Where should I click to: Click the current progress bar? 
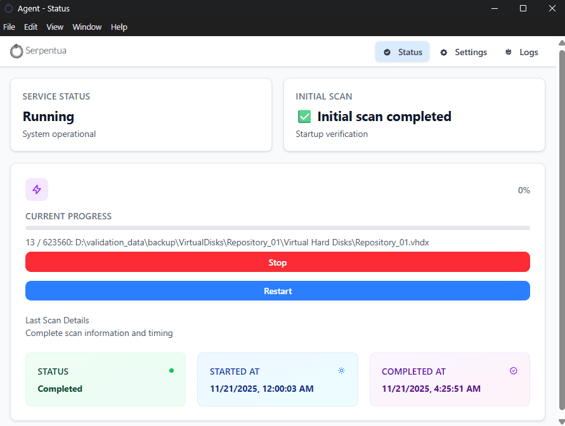(x=277, y=228)
